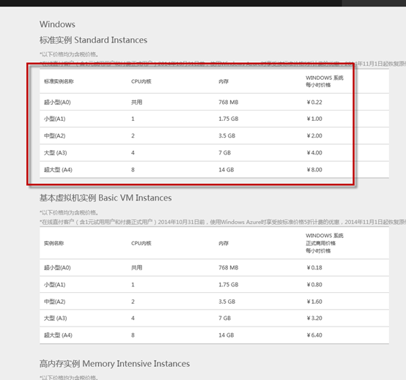Click the ¥6.40 Basic A4 price

[314, 335]
